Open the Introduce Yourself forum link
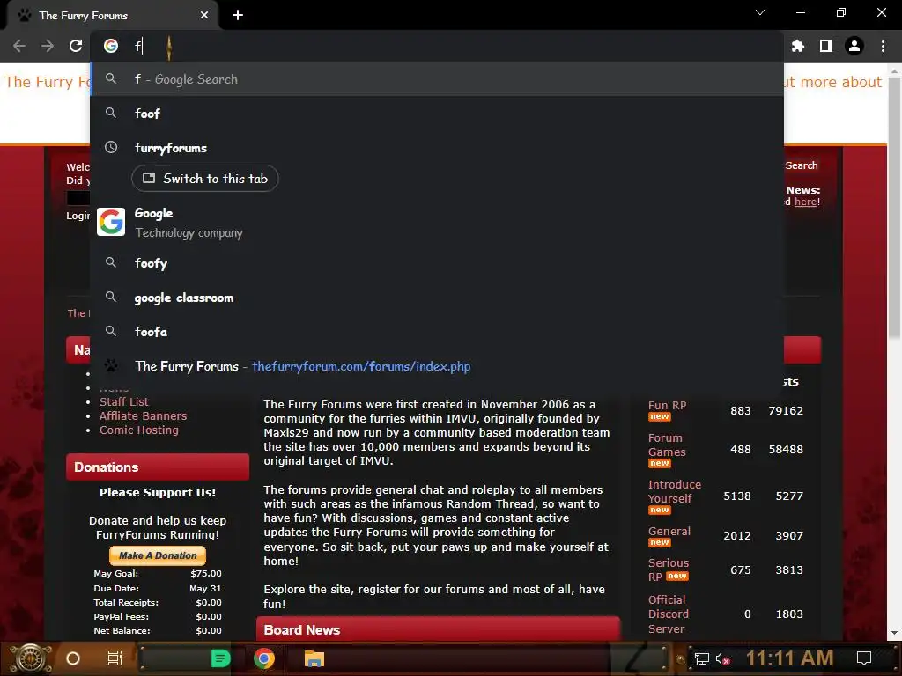The image size is (902, 676). pos(674,491)
